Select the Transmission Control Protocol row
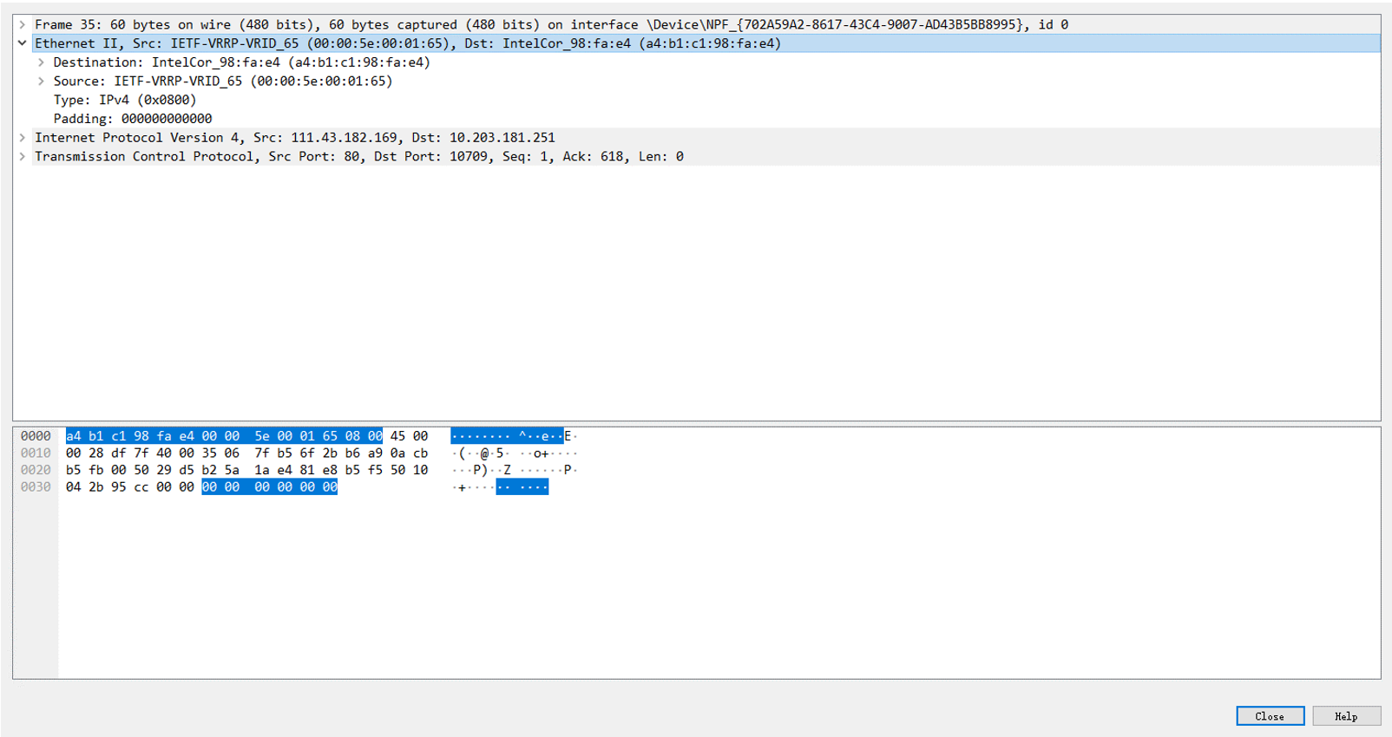Screen dimensions: 1392x737 [706, 157]
